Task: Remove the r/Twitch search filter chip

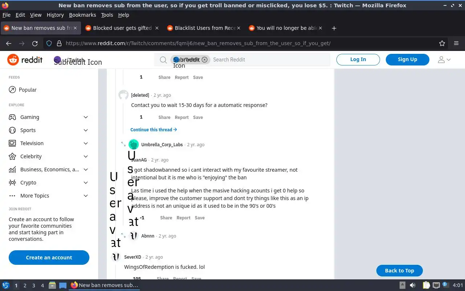Action: 205,60
